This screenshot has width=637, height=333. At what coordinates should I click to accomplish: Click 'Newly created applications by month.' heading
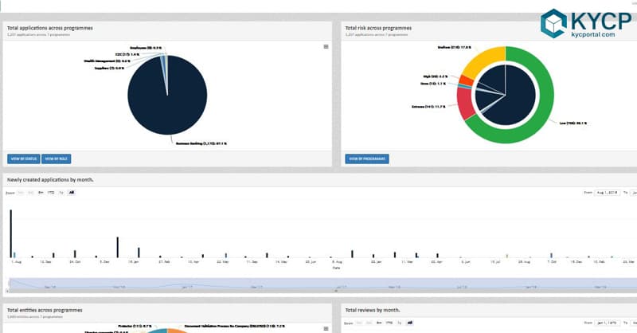[x=50, y=180]
